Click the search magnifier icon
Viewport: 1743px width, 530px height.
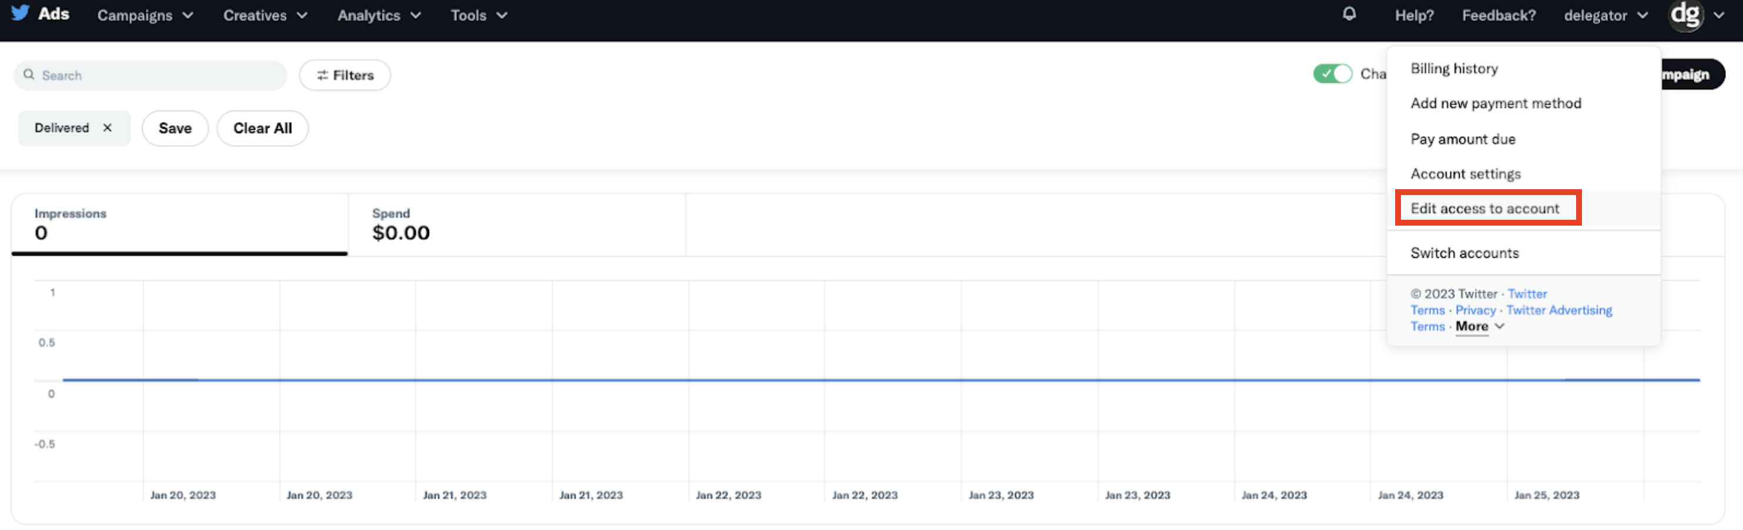click(x=28, y=75)
